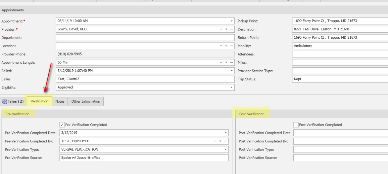
Task: Click the Pickup Point address field
Action: tap(340, 21)
